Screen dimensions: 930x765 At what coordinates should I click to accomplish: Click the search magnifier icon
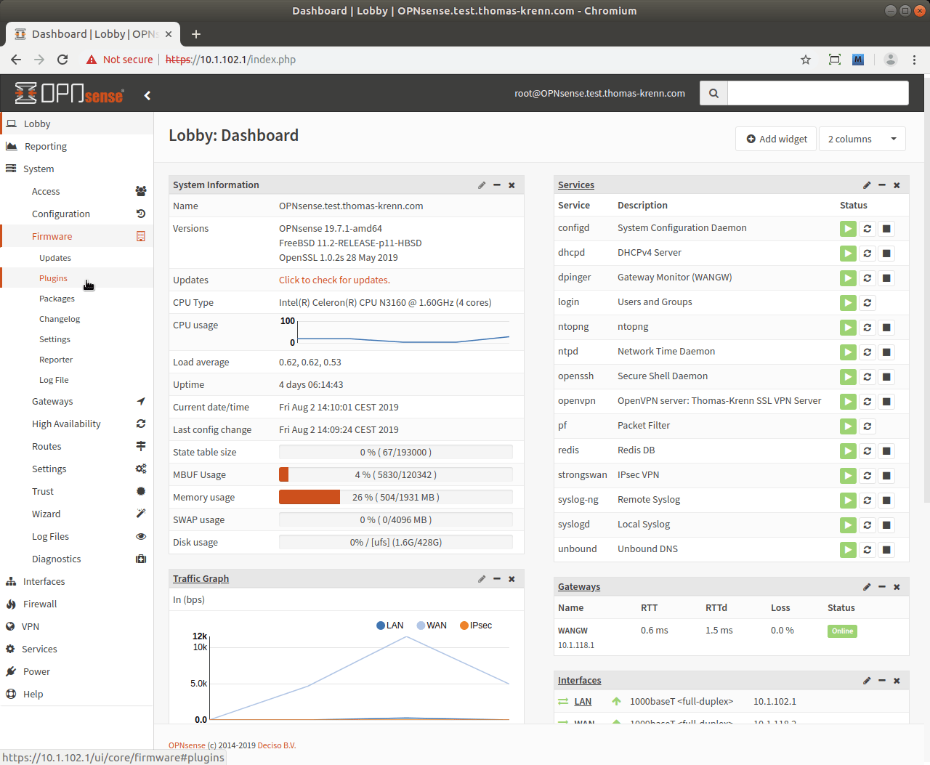[x=713, y=94]
